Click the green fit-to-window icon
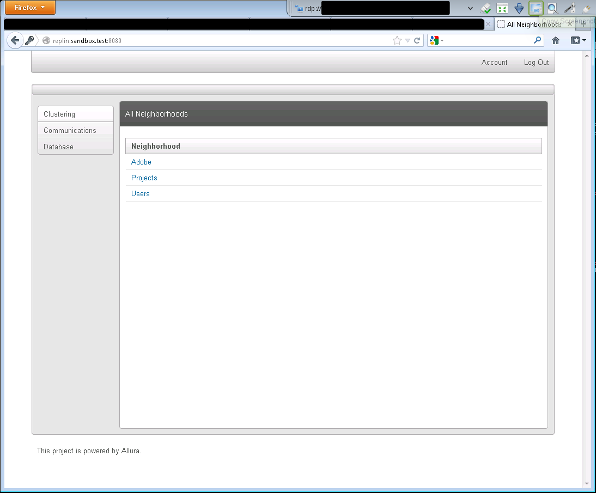Image resolution: width=596 pixels, height=493 pixels. pos(502,8)
